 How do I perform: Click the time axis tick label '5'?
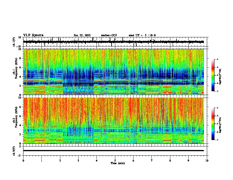point(115,161)
